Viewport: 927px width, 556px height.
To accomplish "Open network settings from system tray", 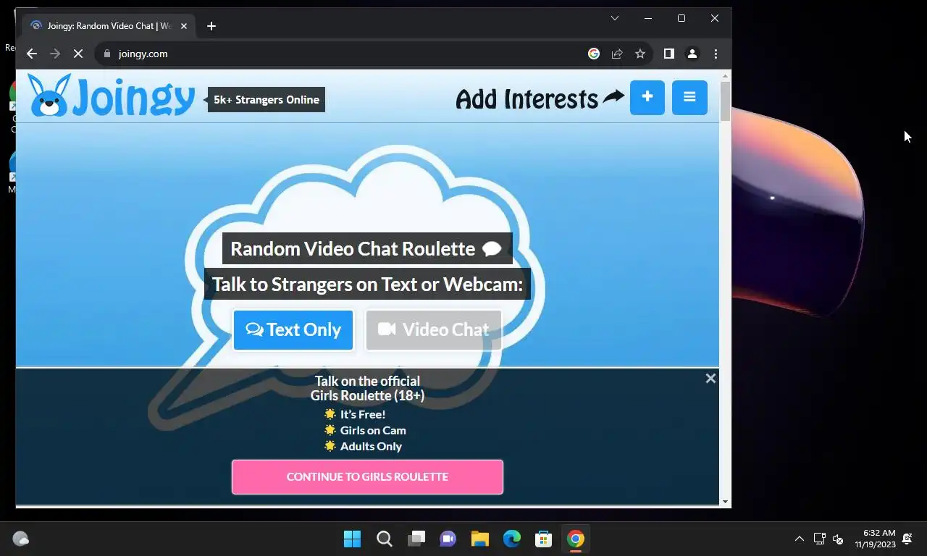I will (820, 539).
